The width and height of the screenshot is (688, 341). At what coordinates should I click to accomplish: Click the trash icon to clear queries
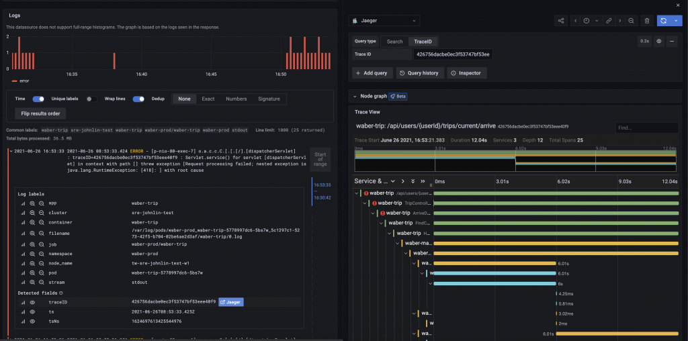647,21
